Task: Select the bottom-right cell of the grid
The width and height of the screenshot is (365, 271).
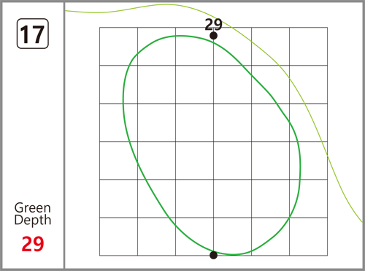Action: tap(308, 237)
